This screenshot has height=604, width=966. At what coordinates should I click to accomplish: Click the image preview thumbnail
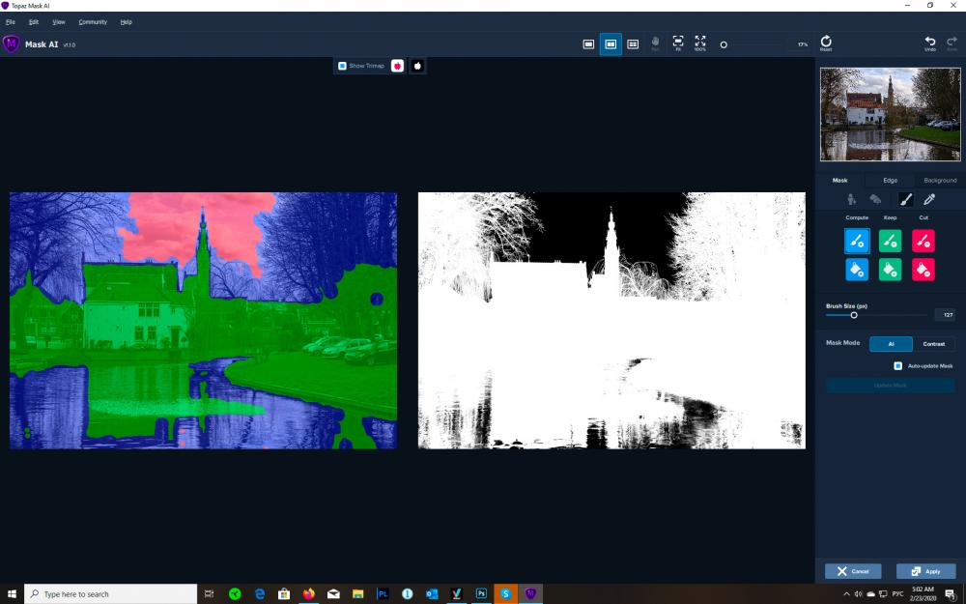pyautogui.click(x=891, y=114)
